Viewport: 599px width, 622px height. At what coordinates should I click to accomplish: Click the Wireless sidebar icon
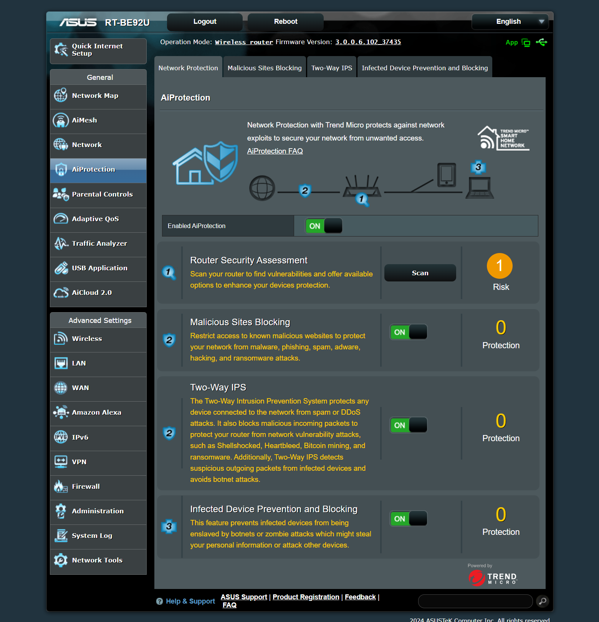[61, 338]
